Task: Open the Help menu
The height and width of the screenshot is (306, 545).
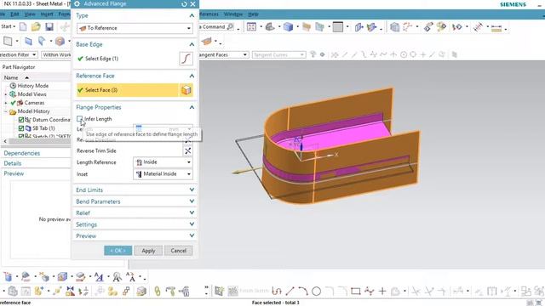Action: pyautogui.click(x=253, y=14)
